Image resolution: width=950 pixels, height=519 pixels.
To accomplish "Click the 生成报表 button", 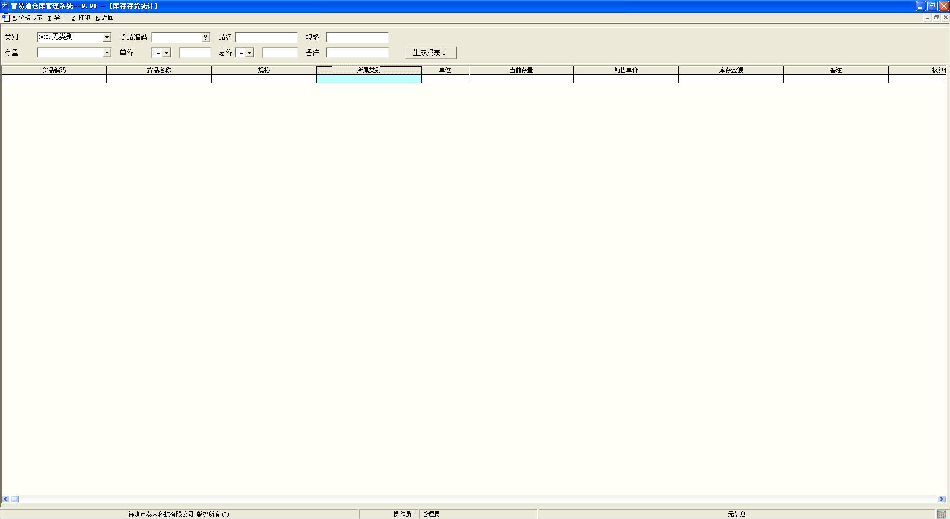I will [x=430, y=53].
